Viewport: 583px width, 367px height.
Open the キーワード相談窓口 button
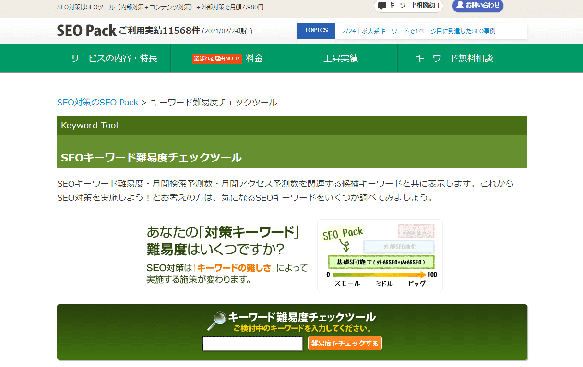408,6
